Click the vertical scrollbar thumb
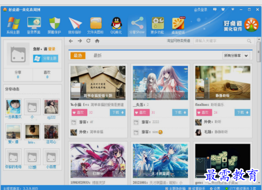The width and height of the screenshot is (262, 190). tap(259, 52)
